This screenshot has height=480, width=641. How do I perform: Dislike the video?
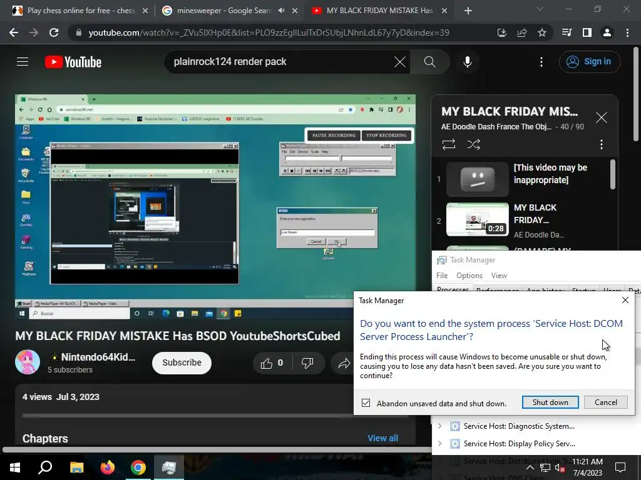coord(307,363)
